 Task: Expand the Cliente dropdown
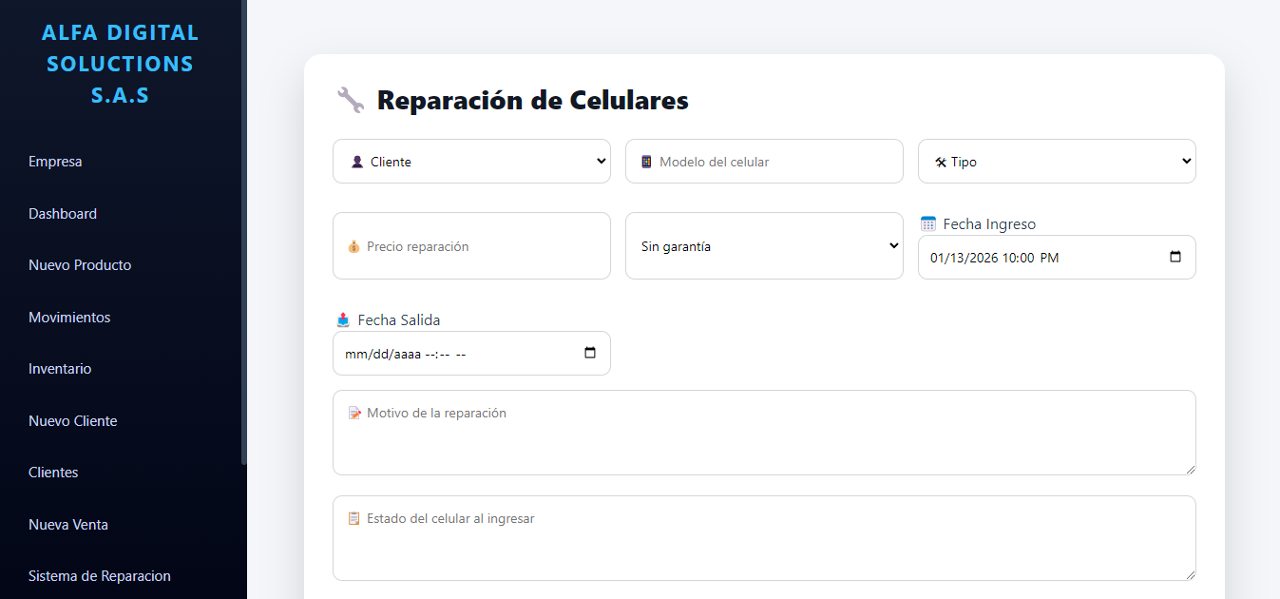click(x=471, y=162)
